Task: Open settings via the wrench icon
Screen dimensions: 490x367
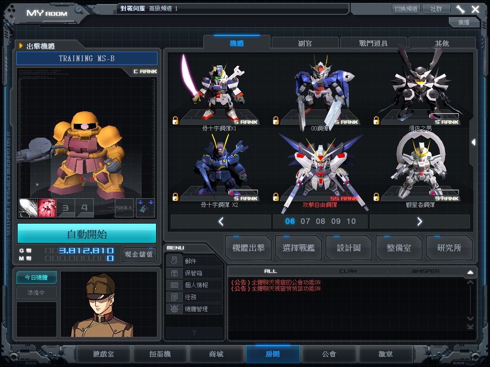Action: click(460, 9)
